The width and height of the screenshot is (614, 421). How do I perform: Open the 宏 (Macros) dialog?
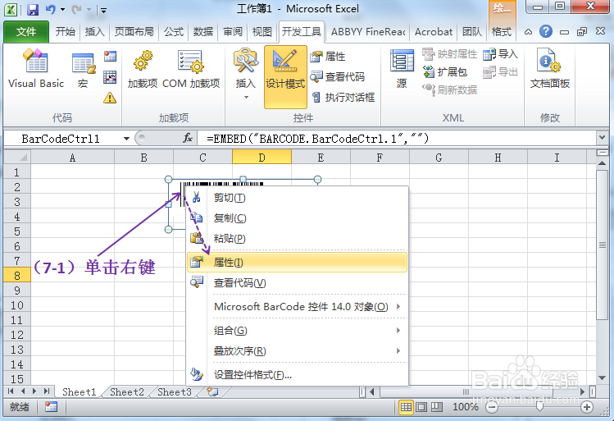click(83, 71)
